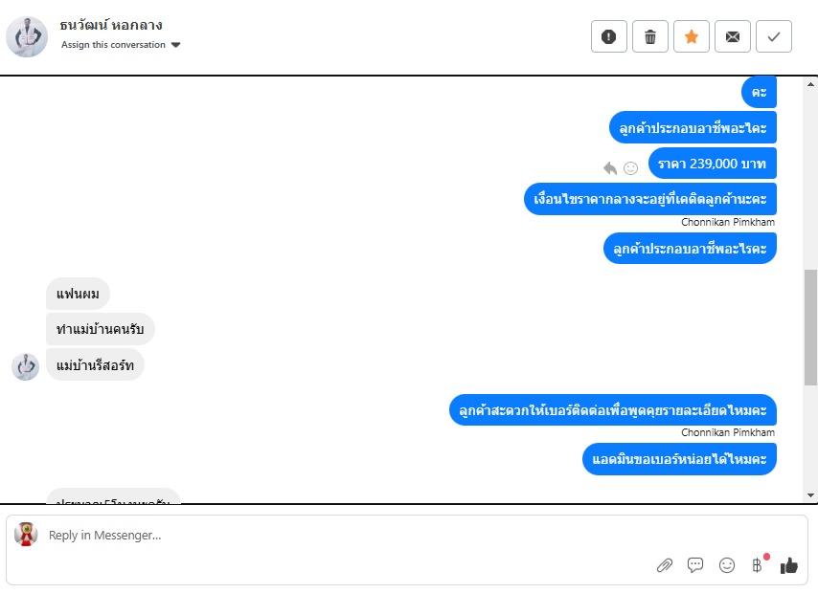818x593 pixels.
Task: Delete conversation using trash icon
Action: click(x=650, y=36)
